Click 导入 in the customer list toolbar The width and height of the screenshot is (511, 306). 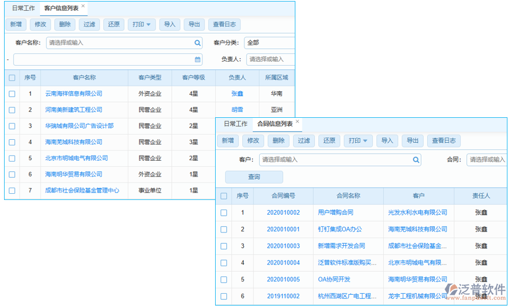170,24
